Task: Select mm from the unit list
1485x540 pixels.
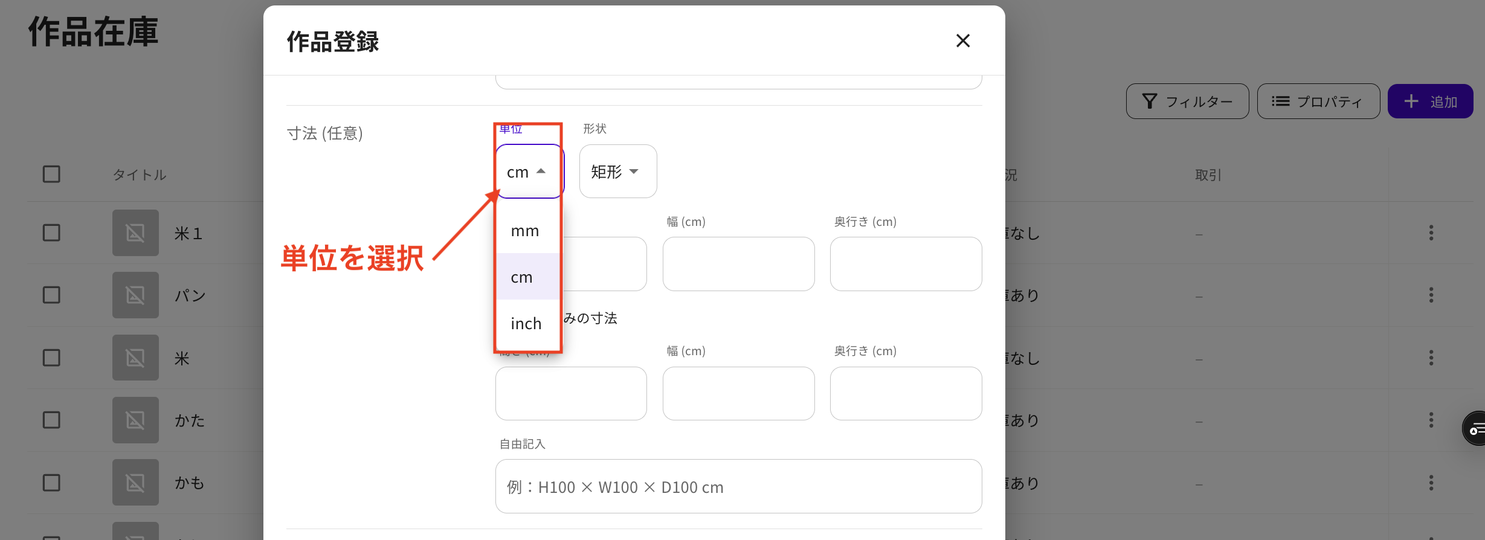Action: 525,231
